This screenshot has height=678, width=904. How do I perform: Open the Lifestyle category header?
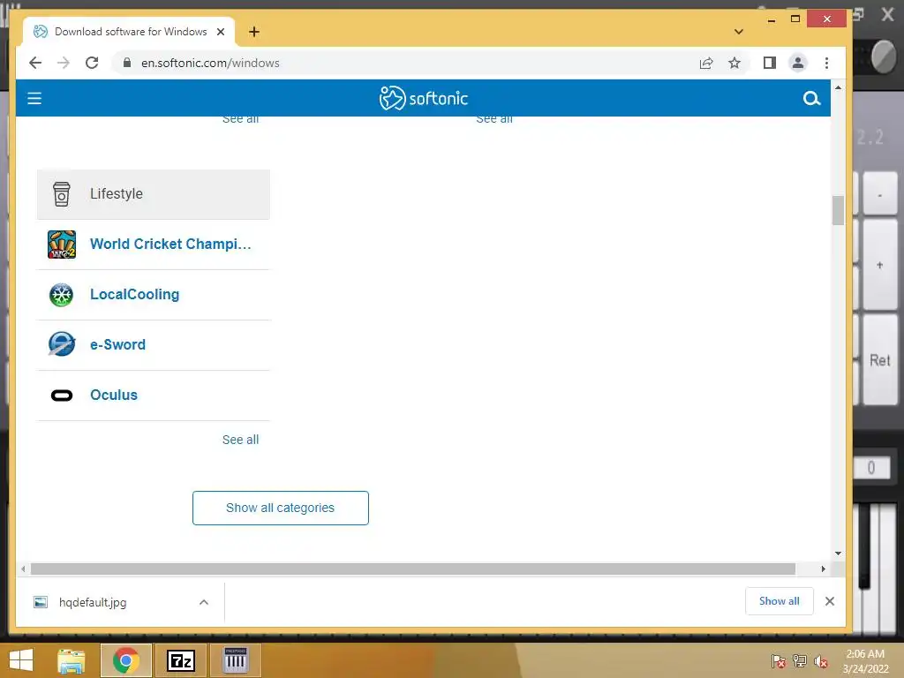point(154,194)
